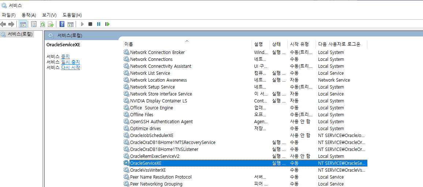
Task: Toggle the show/hide action pane toolbar icon
Action: (x=71, y=24)
